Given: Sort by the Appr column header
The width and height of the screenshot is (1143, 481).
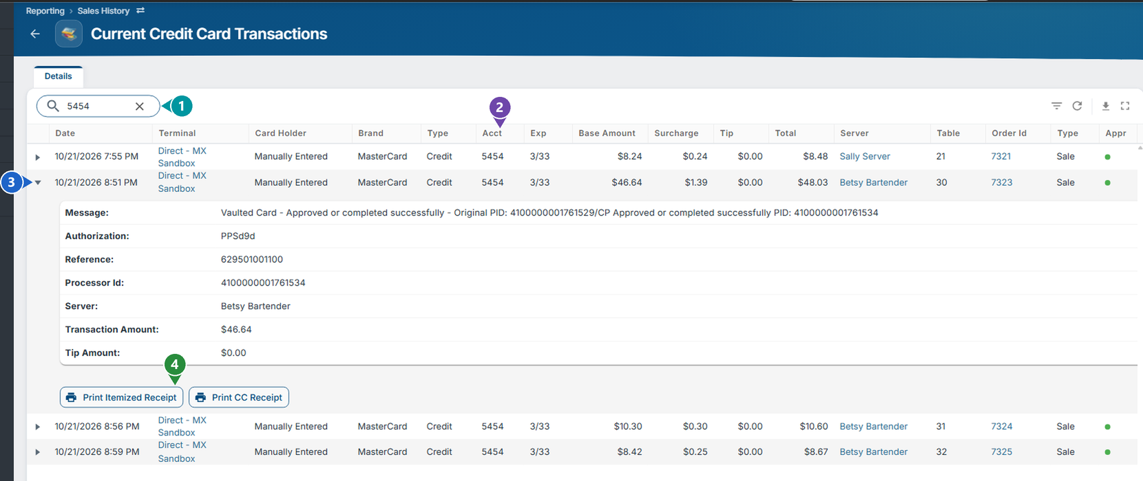Looking at the screenshot, I should pos(1115,133).
